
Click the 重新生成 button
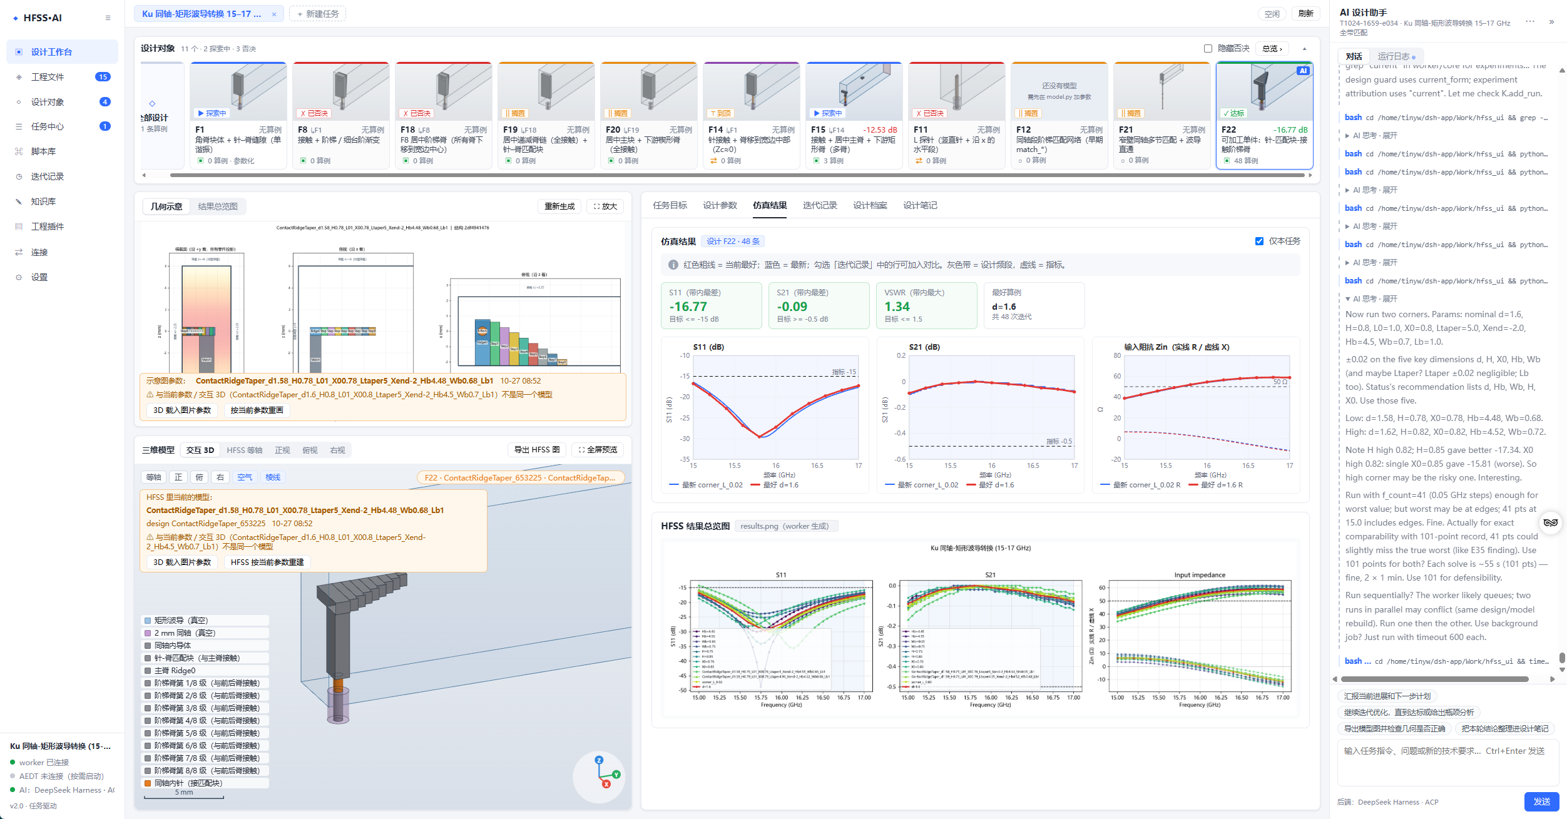559,206
